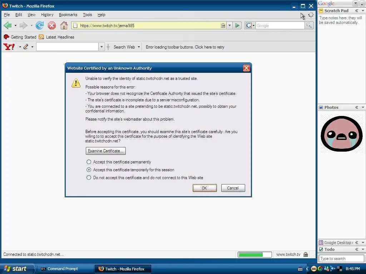
Task: Click the address bar URL field
Action: coord(149,25)
